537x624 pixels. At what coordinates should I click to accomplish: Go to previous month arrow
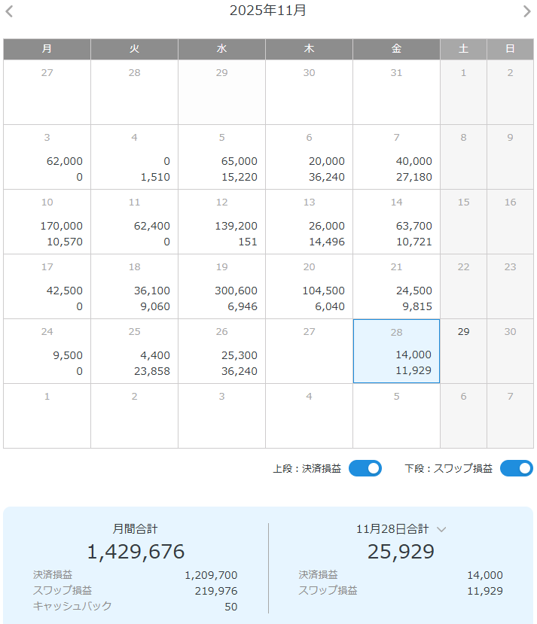point(9,11)
